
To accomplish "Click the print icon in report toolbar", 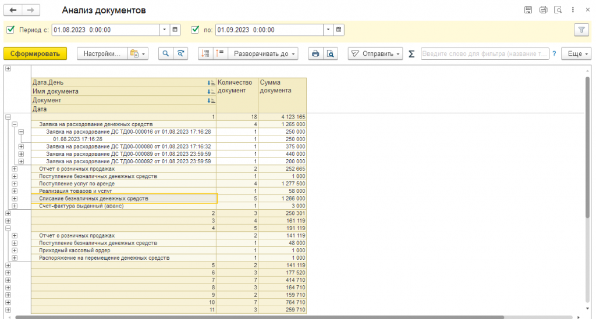I will [315, 53].
